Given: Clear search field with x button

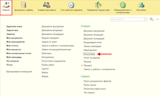Looking at the screenshot, I should (x=146, y=19).
